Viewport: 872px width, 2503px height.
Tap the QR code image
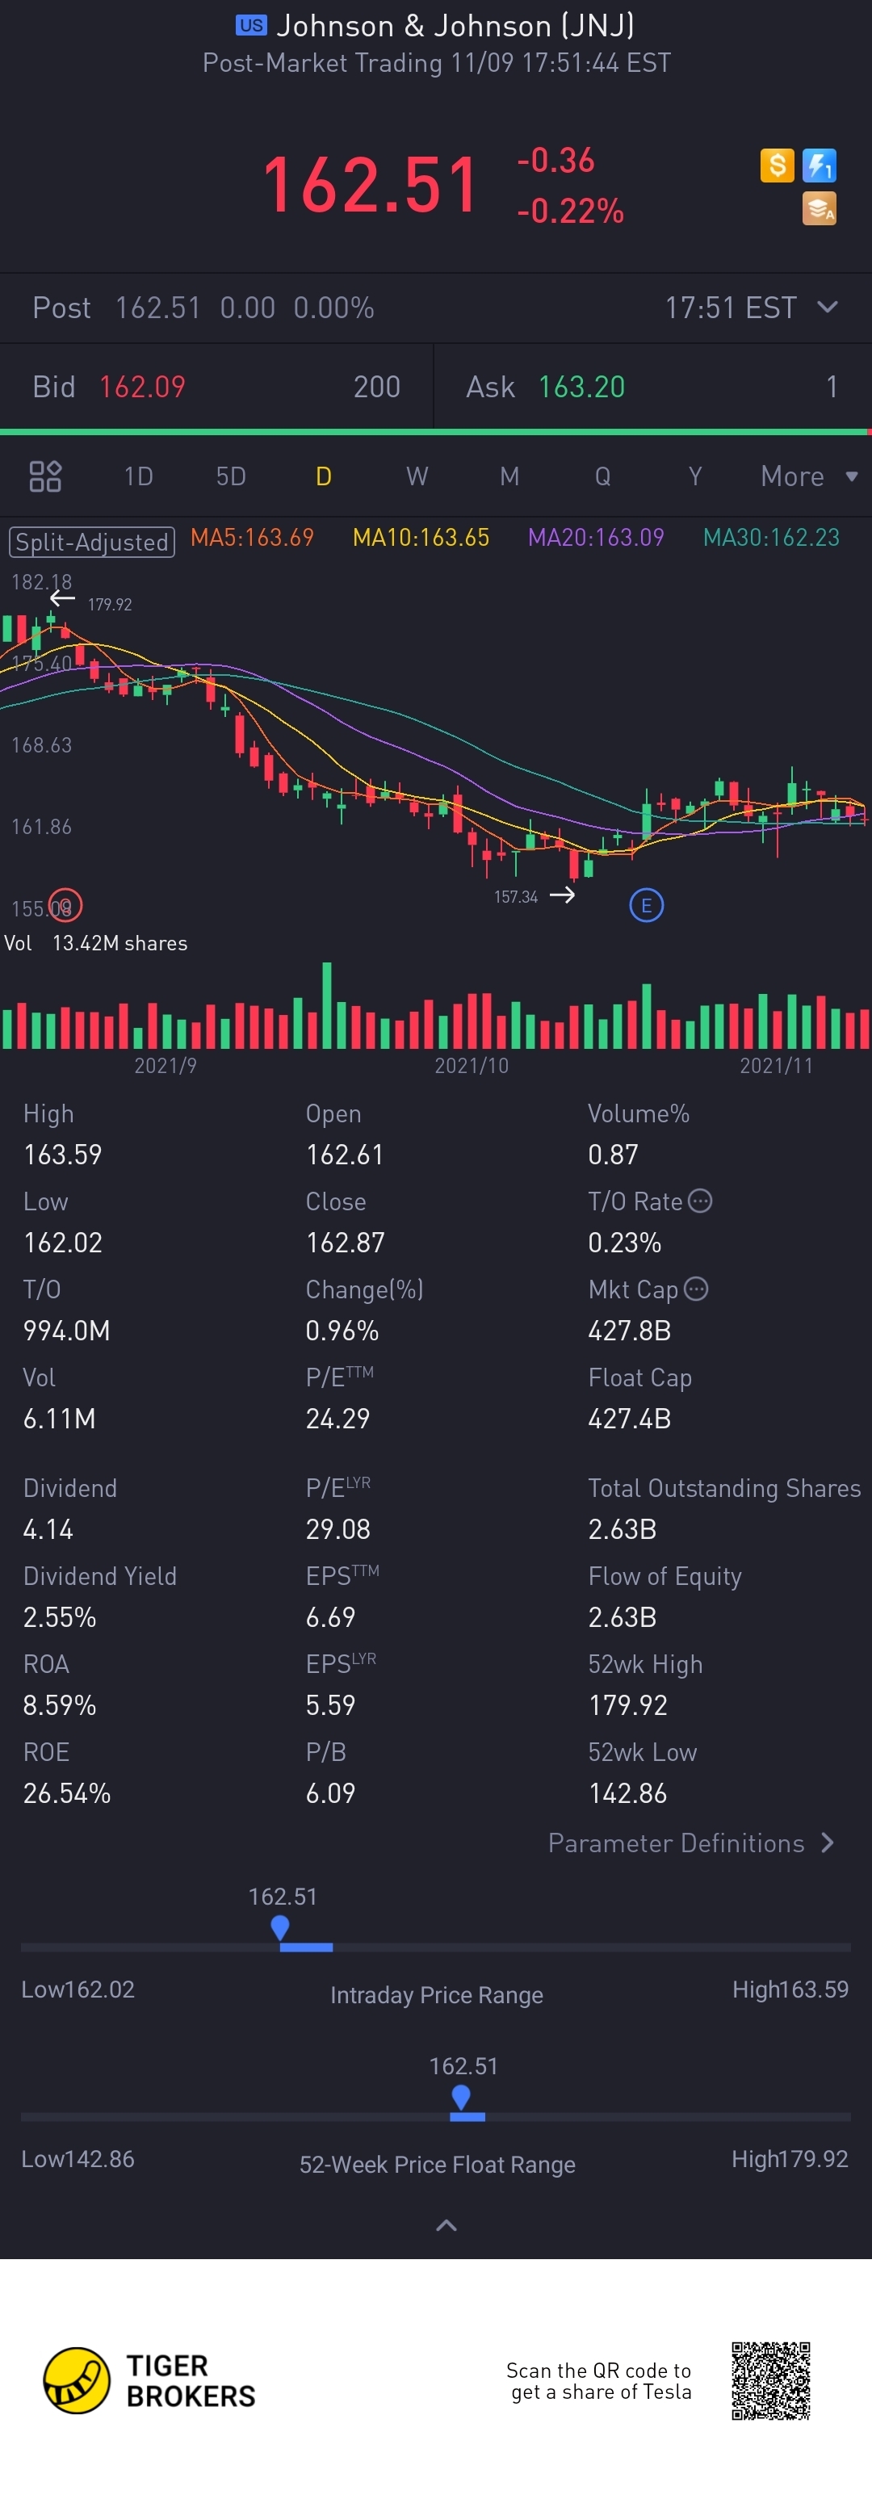pos(771,2379)
